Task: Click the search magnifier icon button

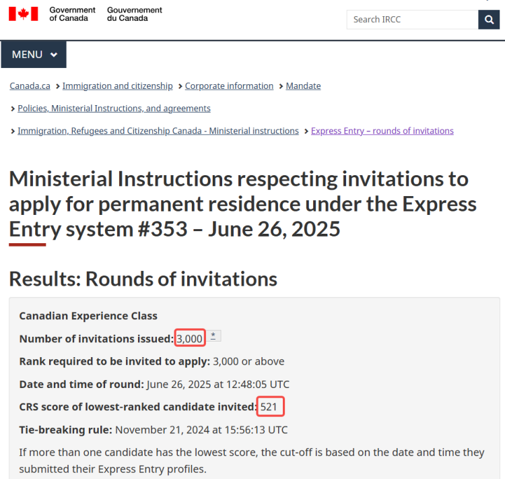Action: click(x=489, y=20)
